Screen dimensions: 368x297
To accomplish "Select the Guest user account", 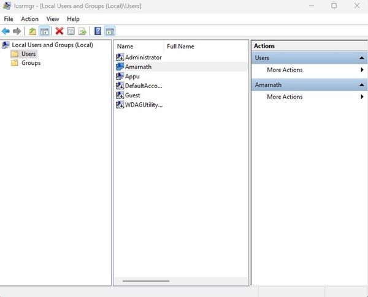I will click(x=132, y=96).
